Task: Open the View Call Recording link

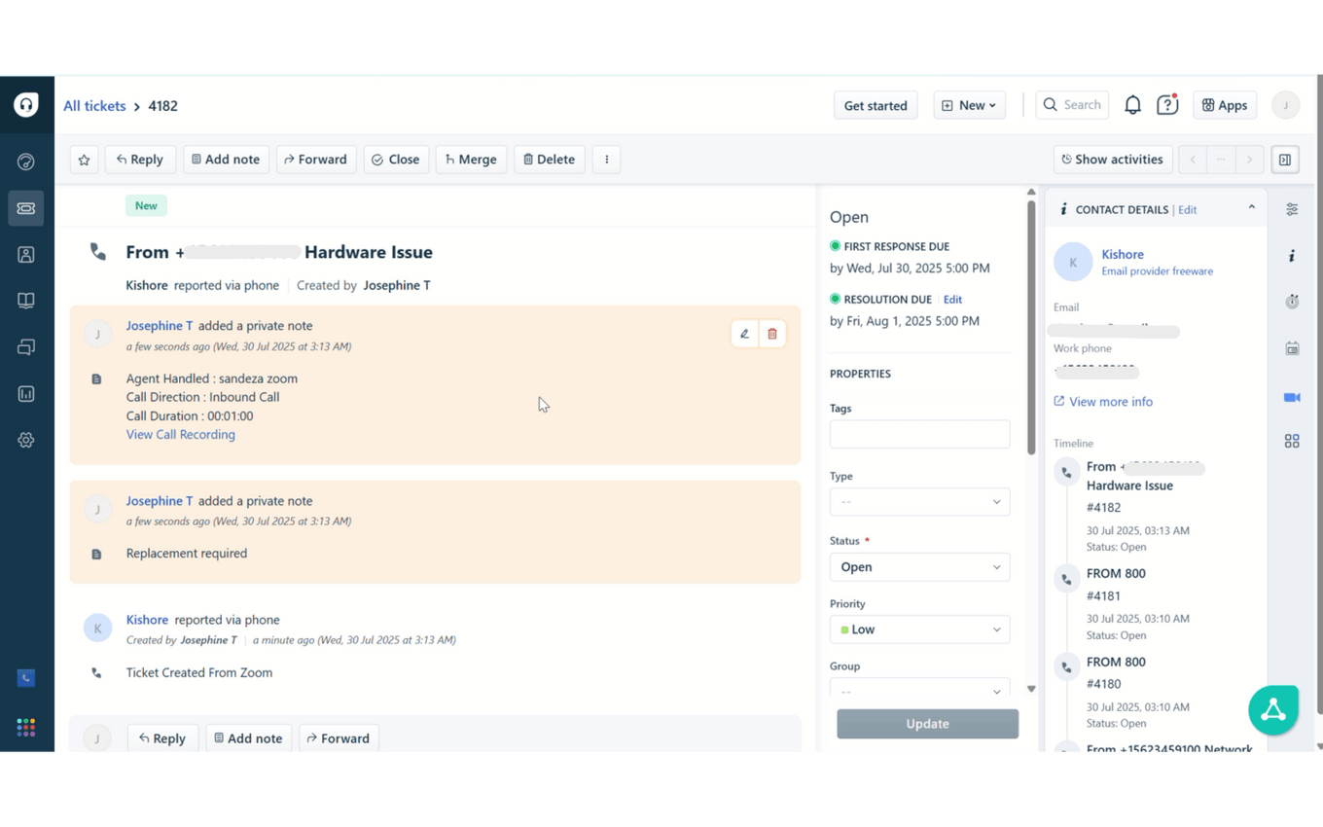Action: point(181,435)
